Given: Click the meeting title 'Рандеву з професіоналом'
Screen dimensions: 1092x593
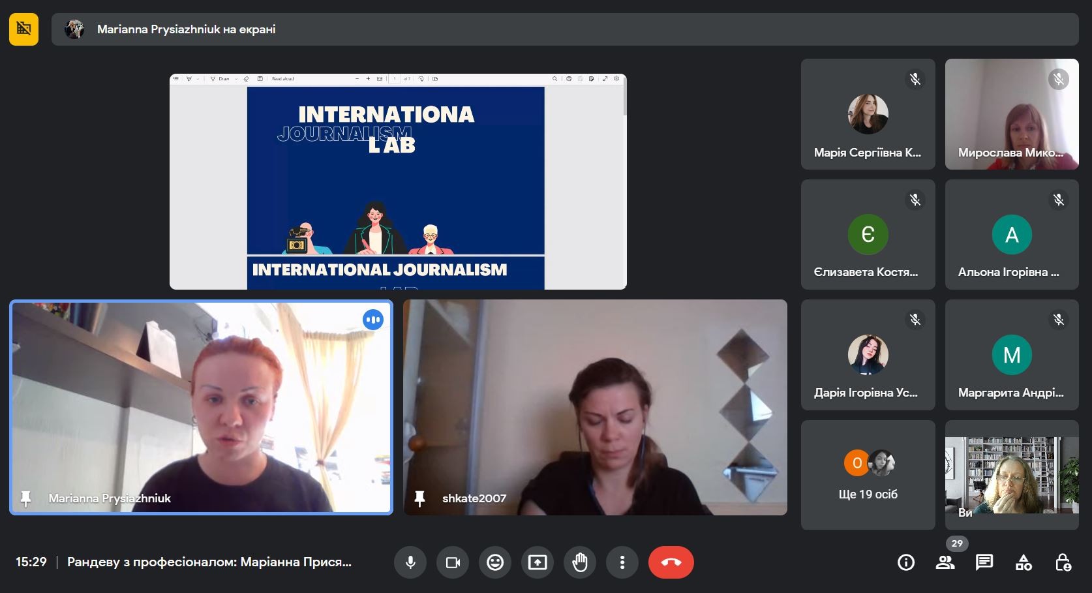Looking at the screenshot, I should 209,562.
